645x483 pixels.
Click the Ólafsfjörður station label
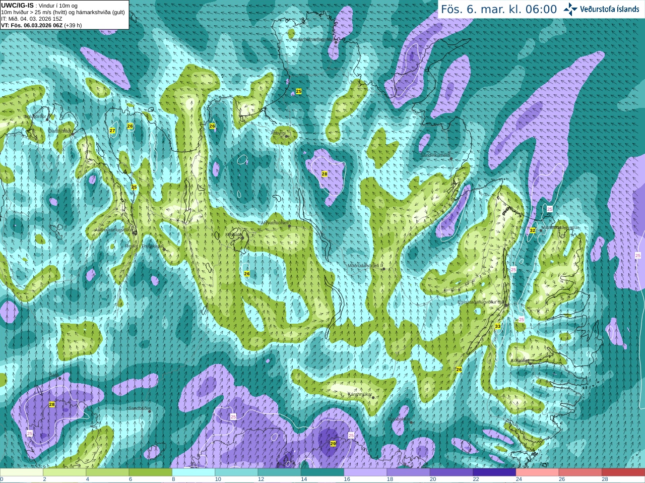point(59,131)
